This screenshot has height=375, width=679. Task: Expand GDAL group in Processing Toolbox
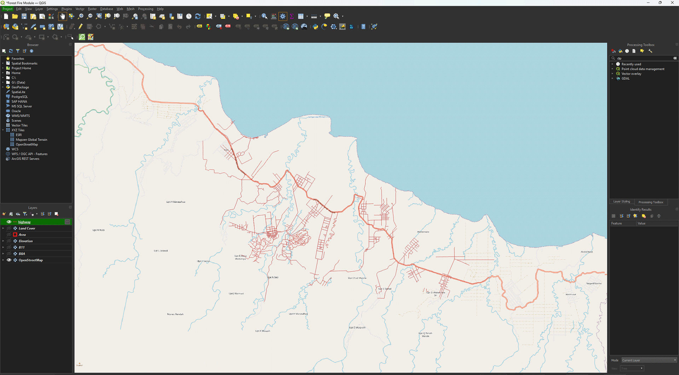pos(612,78)
